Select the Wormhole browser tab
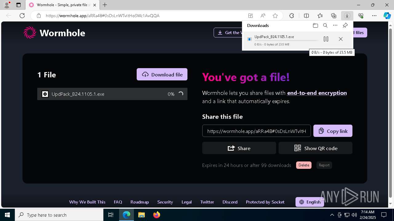This screenshot has height=221, width=394. point(62,5)
